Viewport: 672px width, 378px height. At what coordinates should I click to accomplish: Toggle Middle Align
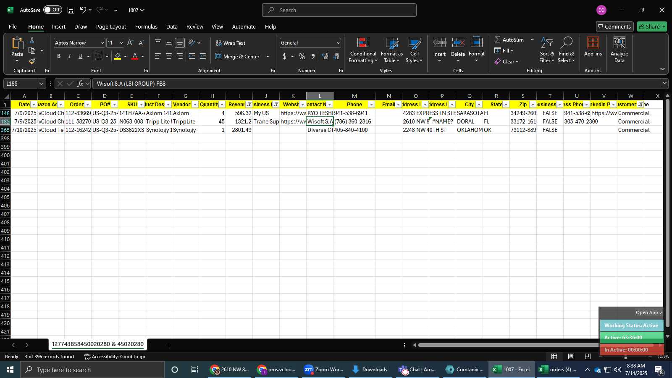[x=169, y=42]
